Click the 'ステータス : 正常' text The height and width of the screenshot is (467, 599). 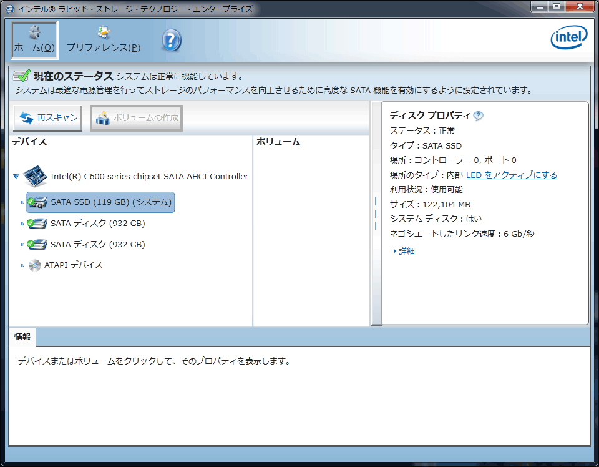tap(422, 130)
